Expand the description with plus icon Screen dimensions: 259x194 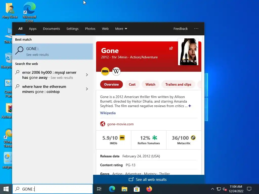point(190,106)
